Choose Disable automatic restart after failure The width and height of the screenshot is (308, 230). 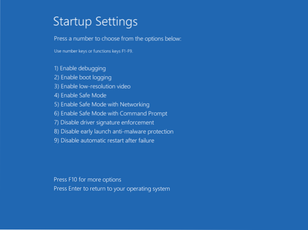point(104,140)
